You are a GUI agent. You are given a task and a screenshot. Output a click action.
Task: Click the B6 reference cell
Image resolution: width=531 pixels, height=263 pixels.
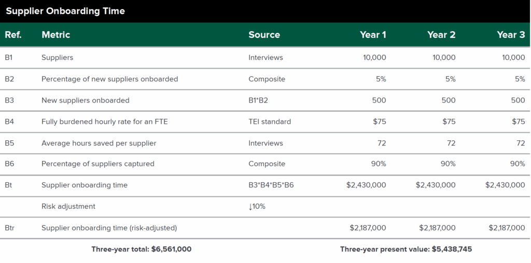pos(9,164)
